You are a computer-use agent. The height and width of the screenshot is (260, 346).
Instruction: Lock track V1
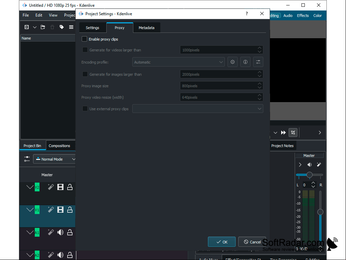click(x=70, y=210)
